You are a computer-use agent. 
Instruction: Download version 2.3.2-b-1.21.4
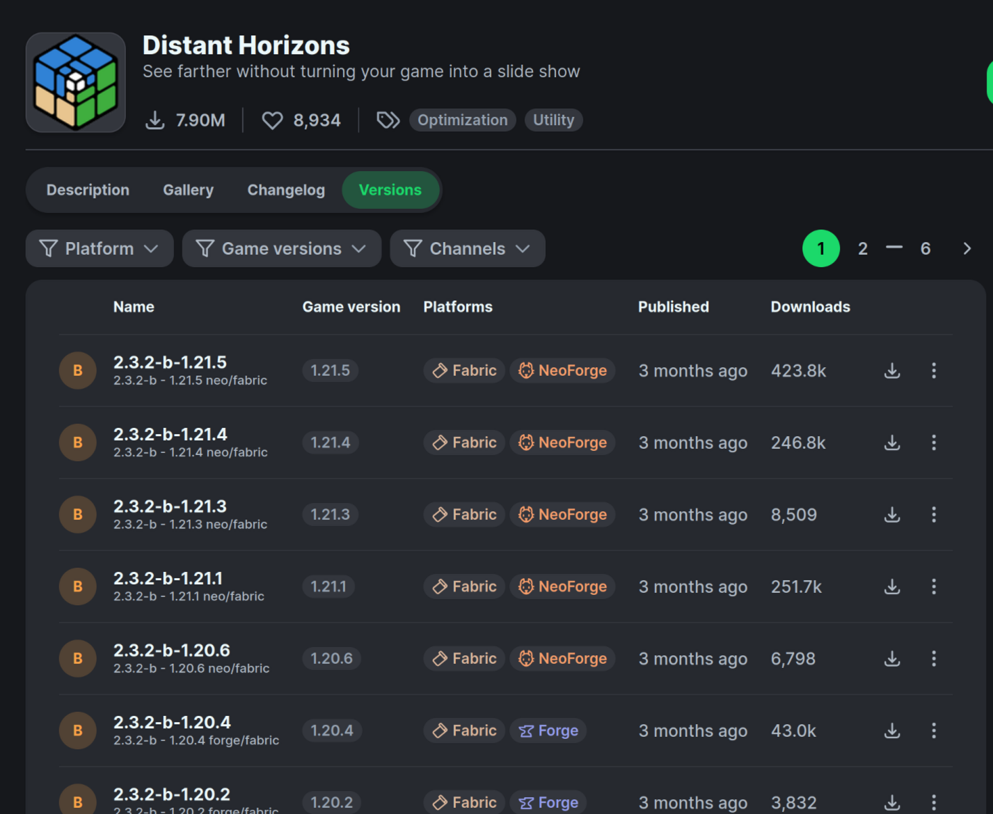892,442
